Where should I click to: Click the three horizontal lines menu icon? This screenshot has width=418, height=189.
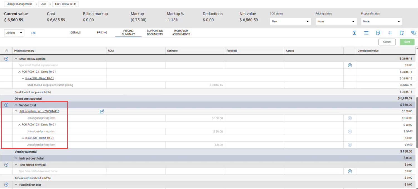click(366, 33)
